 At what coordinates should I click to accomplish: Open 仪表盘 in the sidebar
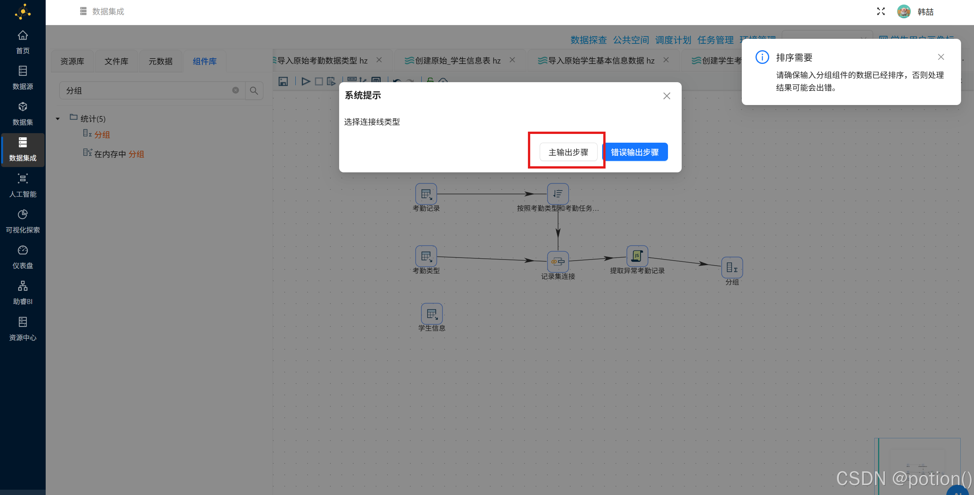click(x=23, y=257)
